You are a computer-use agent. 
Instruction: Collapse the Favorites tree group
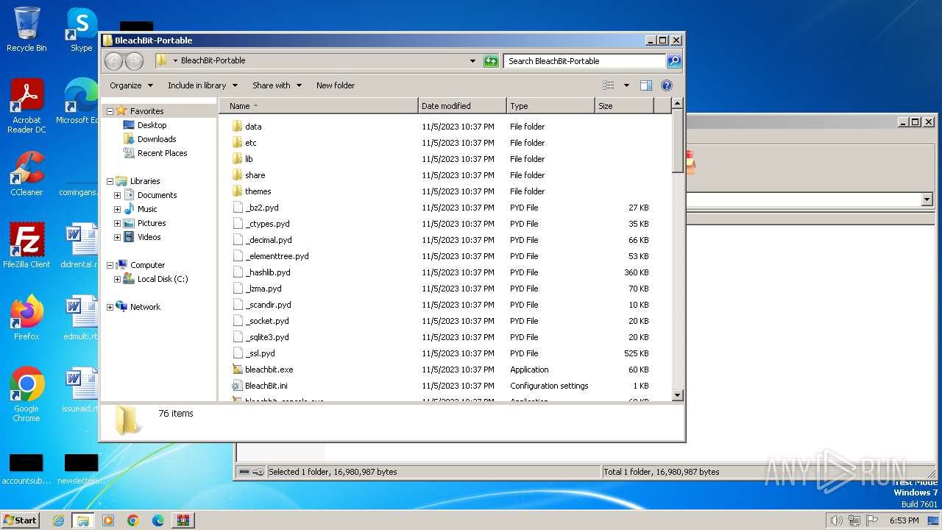110,111
